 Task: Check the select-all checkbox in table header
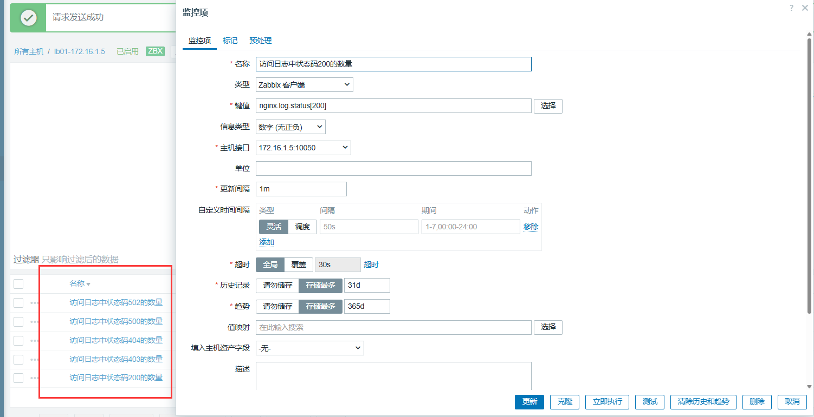[x=18, y=284]
